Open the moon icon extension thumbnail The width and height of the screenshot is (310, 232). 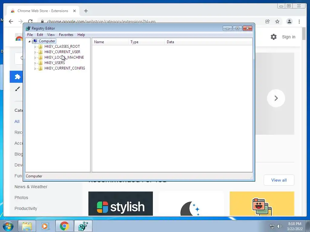click(191, 204)
